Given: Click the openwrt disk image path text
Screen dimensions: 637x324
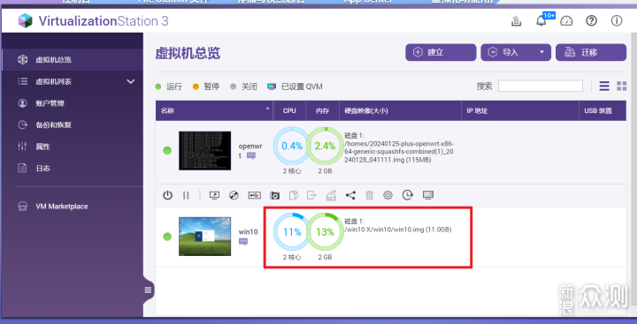Looking at the screenshot, I should click(399, 152).
